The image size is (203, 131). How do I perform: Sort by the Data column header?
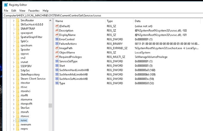click(x=167, y=21)
